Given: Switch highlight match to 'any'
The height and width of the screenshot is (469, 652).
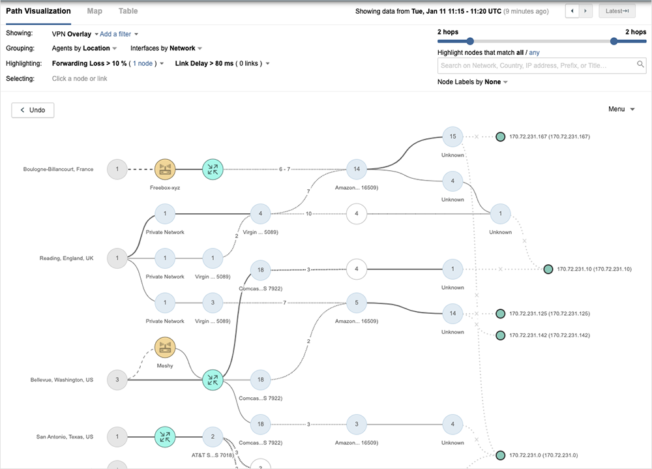Looking at the screenshot, I should 534,52.
